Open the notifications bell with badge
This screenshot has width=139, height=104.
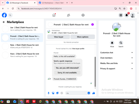click(127, 15)
